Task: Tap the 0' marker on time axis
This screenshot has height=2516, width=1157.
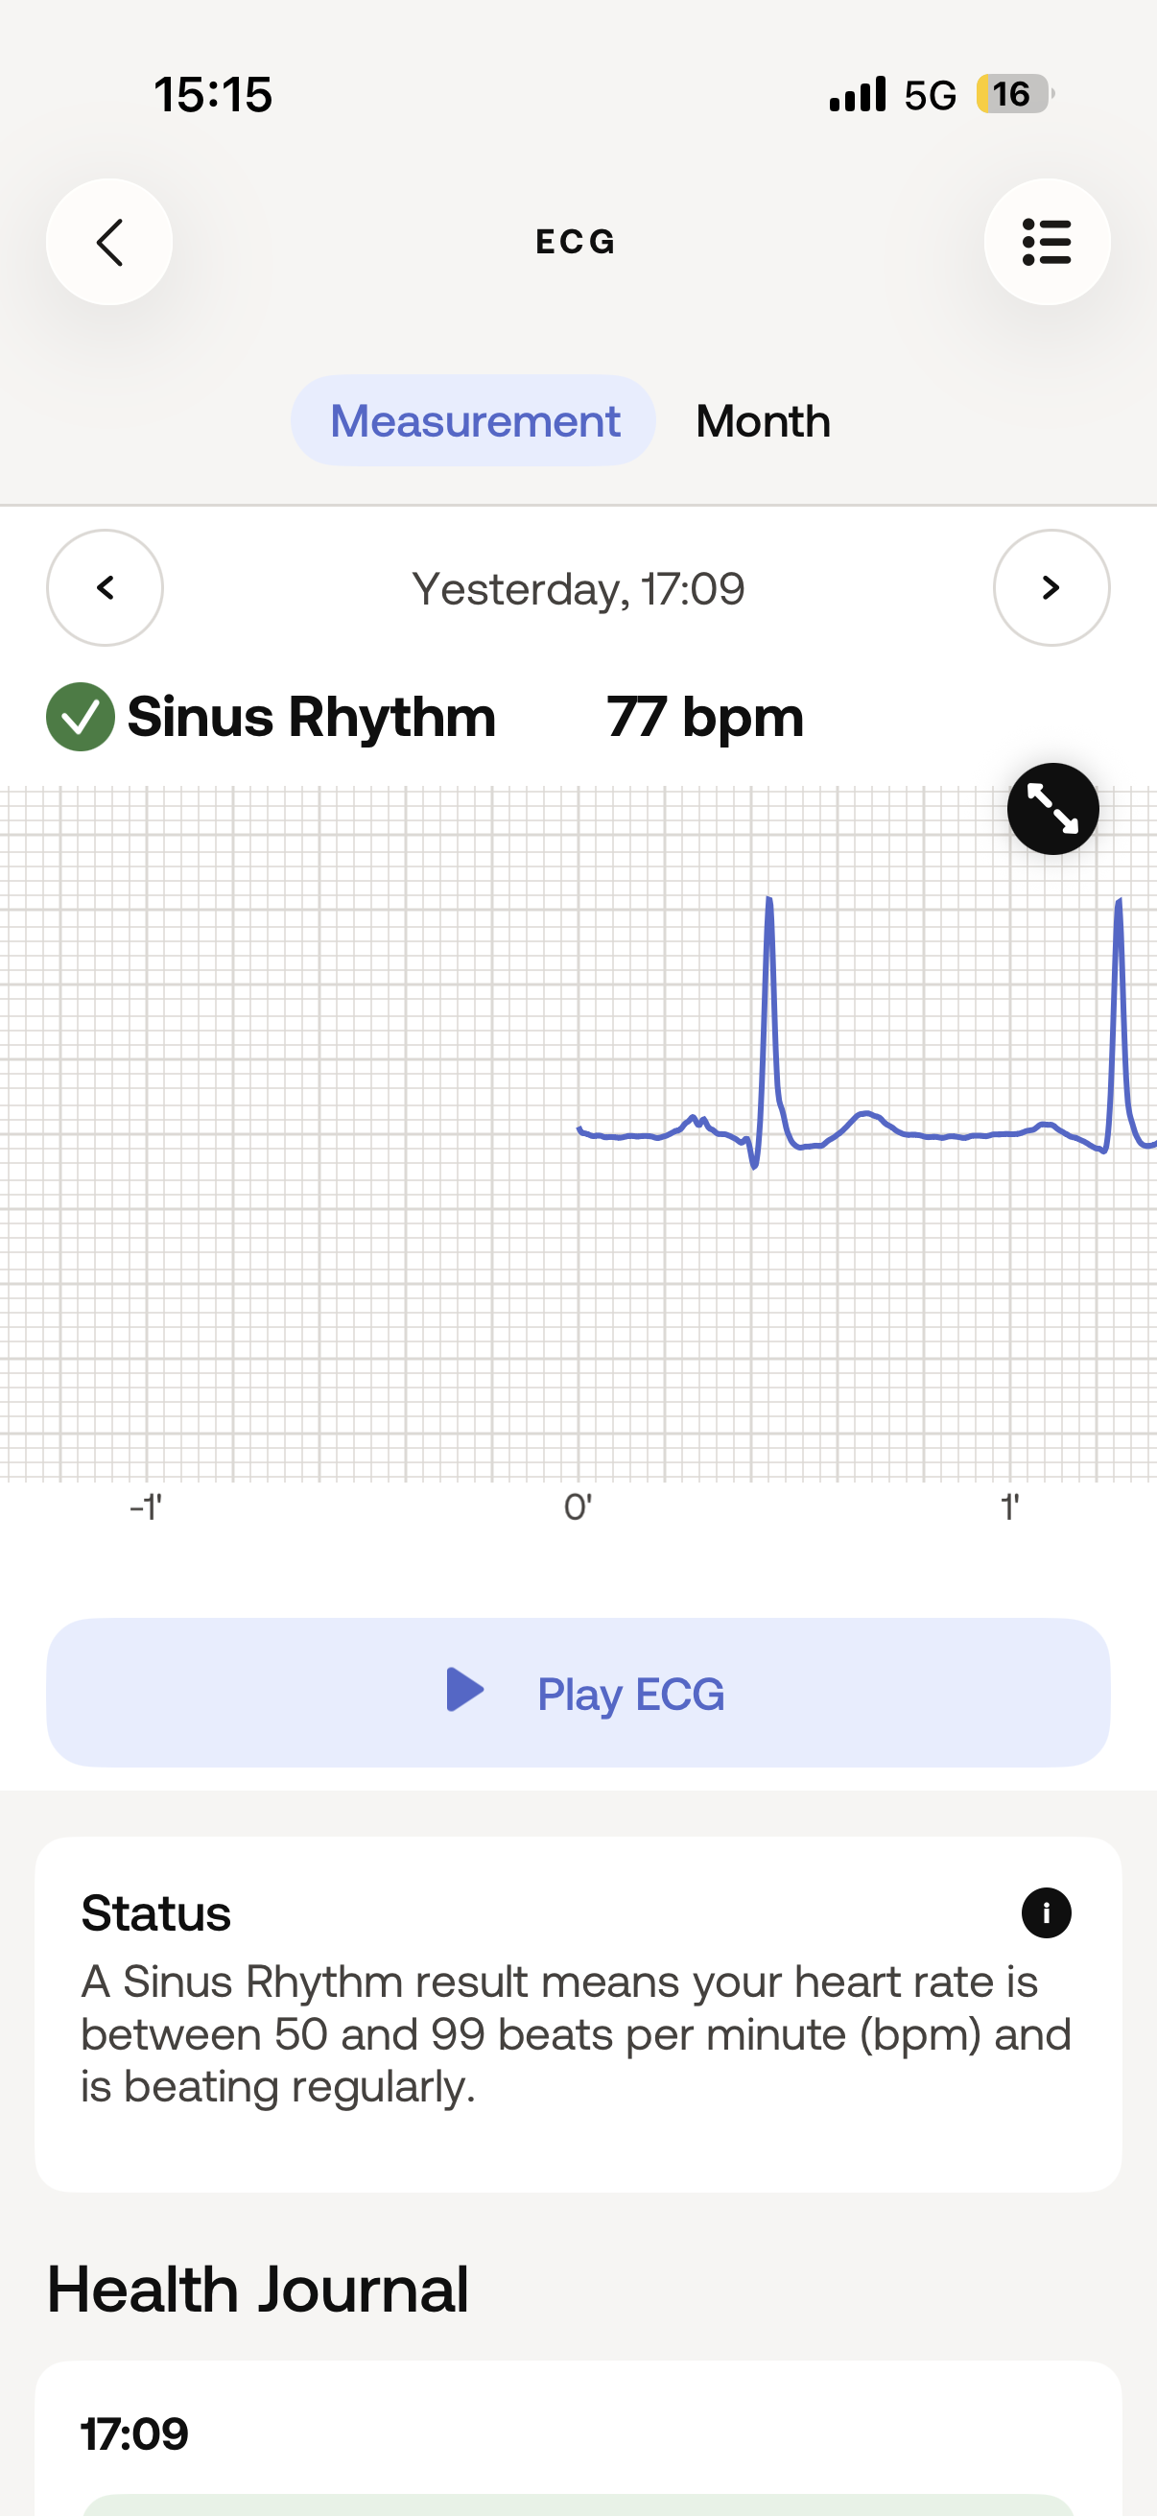Action: (578, 1508)
